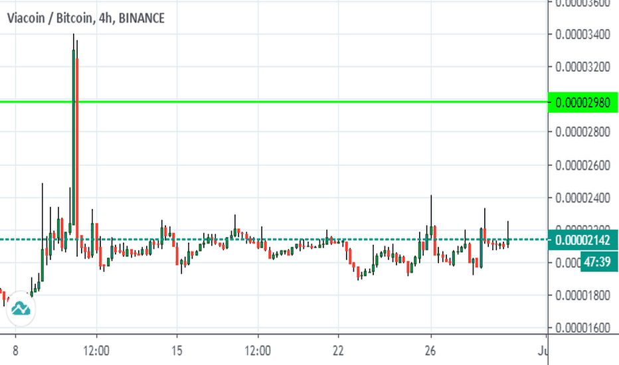Click the current price label 0.00002142
The height and width of the screenshot is (365, 619).
582,240
